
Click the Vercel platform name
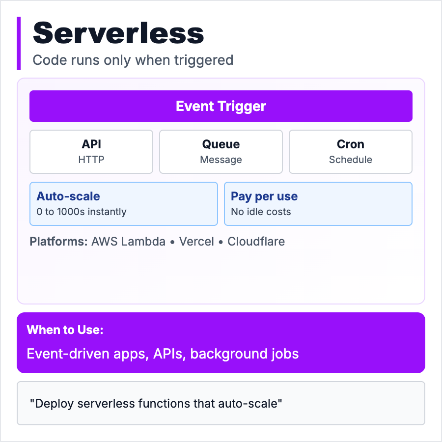tap(196, 242)
